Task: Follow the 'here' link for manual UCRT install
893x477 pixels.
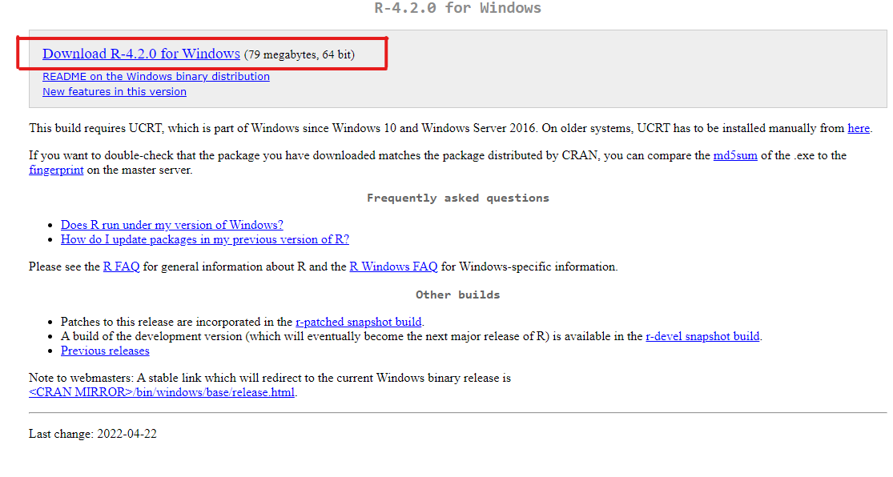Action: tap(858, 128)
